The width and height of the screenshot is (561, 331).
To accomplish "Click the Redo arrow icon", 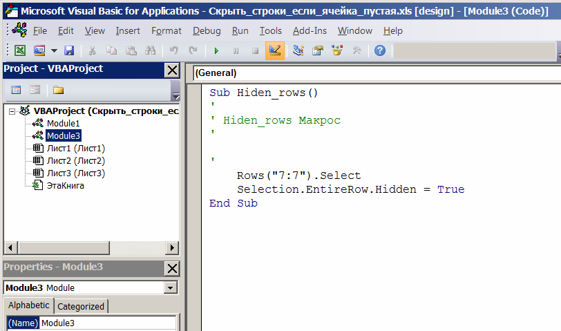I will [193, 50].
